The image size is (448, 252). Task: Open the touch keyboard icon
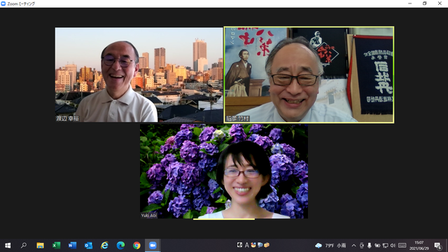(x=402, y=246)
